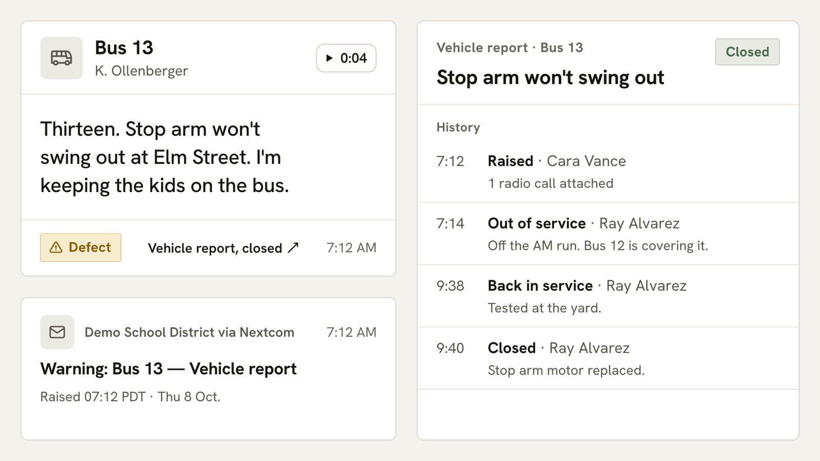Viewport: 820px width, 461px height.
Task: Click the 'Vehicle report · Bus 13' breadcrumb
Action: coord(510,48)
